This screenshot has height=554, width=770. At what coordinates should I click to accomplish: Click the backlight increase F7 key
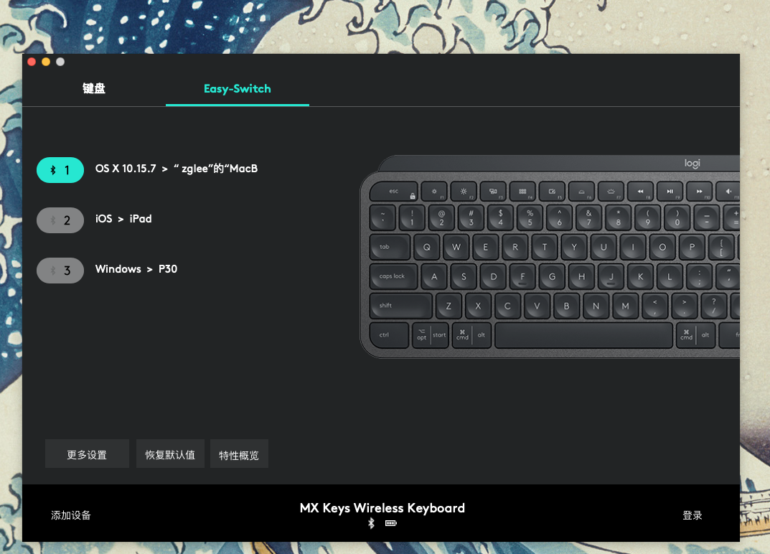[611, 191]
